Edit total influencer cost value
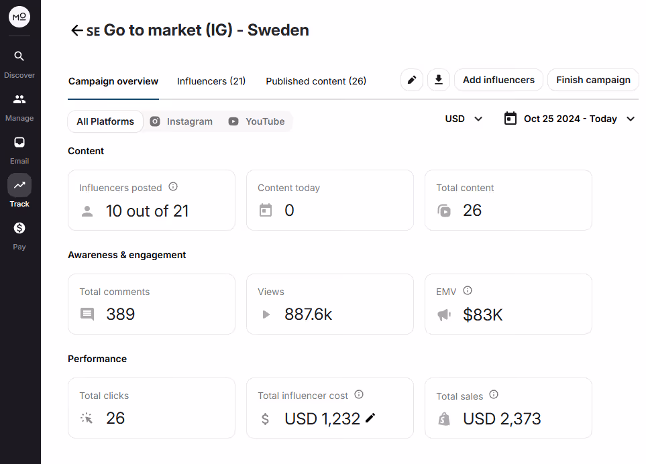 tap(370, 418)
